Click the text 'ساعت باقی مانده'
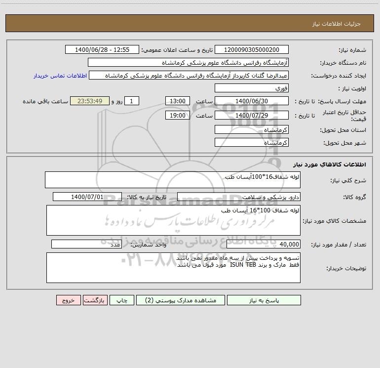This screenshot has width=380, height=368. click(x=45, y=101)
